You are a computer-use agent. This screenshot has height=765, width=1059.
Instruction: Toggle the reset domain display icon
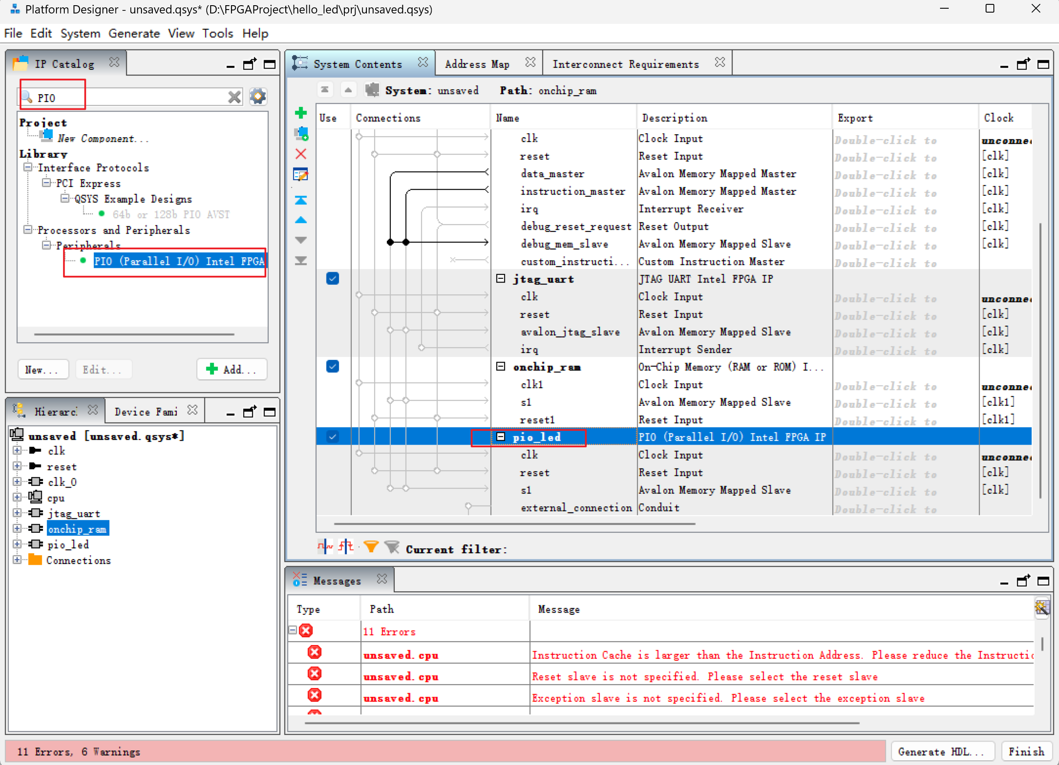[x=346, y=547]
